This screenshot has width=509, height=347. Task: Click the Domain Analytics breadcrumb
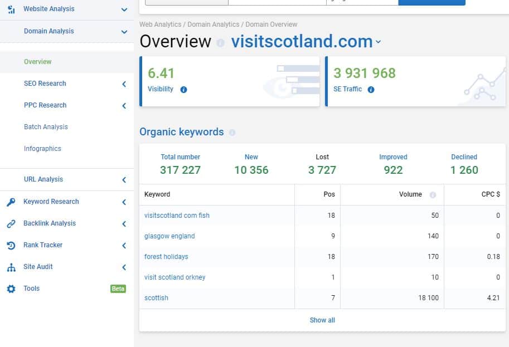click(x=214, y=25)
